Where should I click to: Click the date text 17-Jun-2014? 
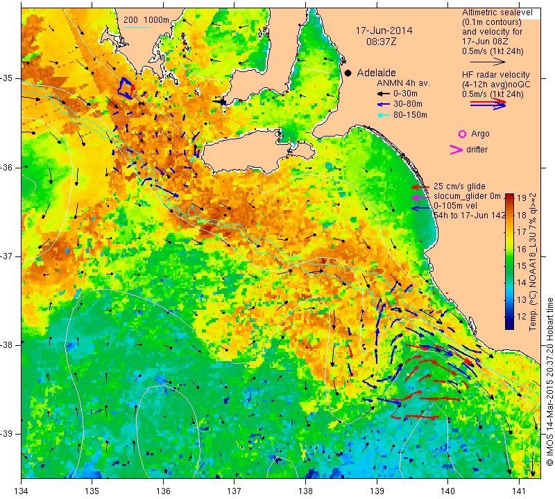384,30
